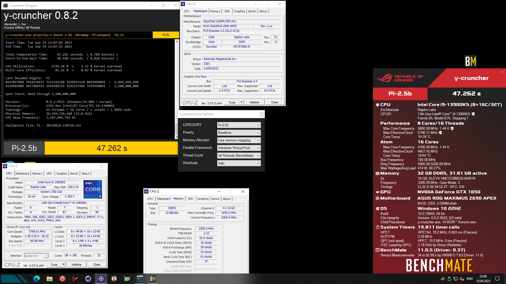Click the verified shield next to 5800.00 MHz
The height and width of the screenshot is (284, 506).
[452, 129]
